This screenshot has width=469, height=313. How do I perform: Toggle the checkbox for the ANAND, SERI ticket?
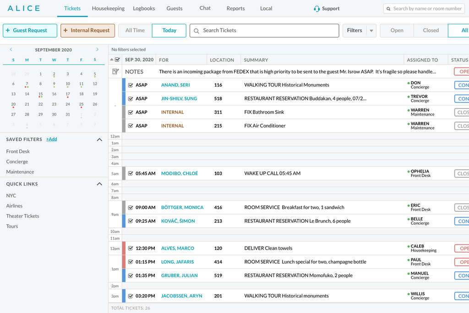[x=131, y=85]
